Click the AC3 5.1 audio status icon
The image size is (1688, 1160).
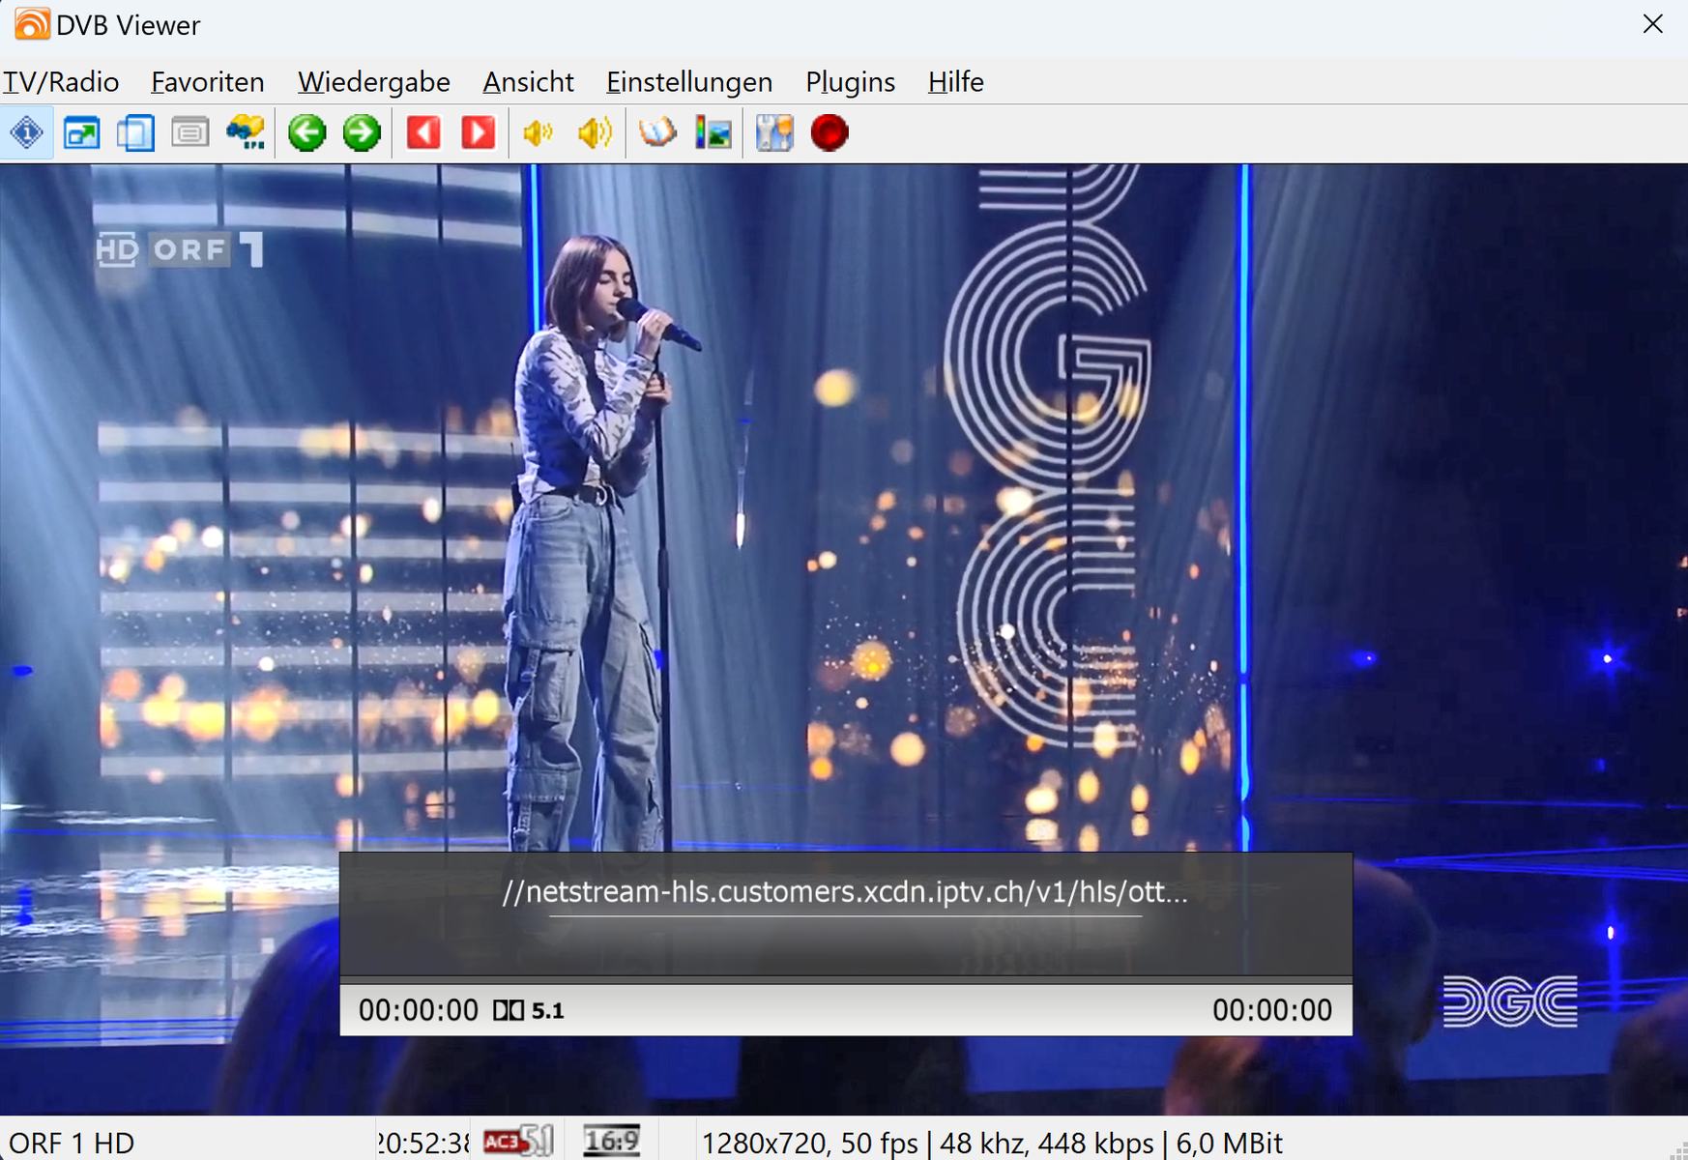(519, 1142)
